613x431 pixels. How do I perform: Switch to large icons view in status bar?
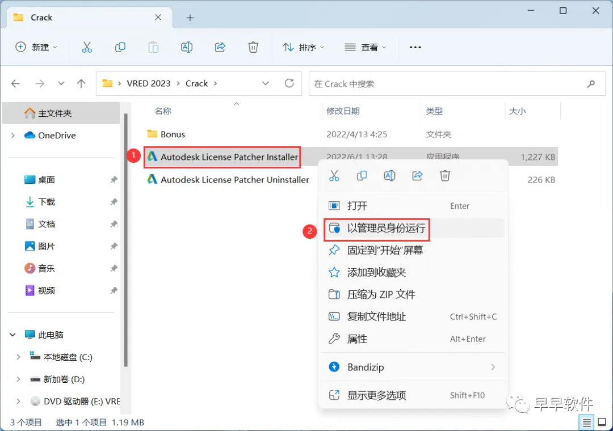[602, 422]
